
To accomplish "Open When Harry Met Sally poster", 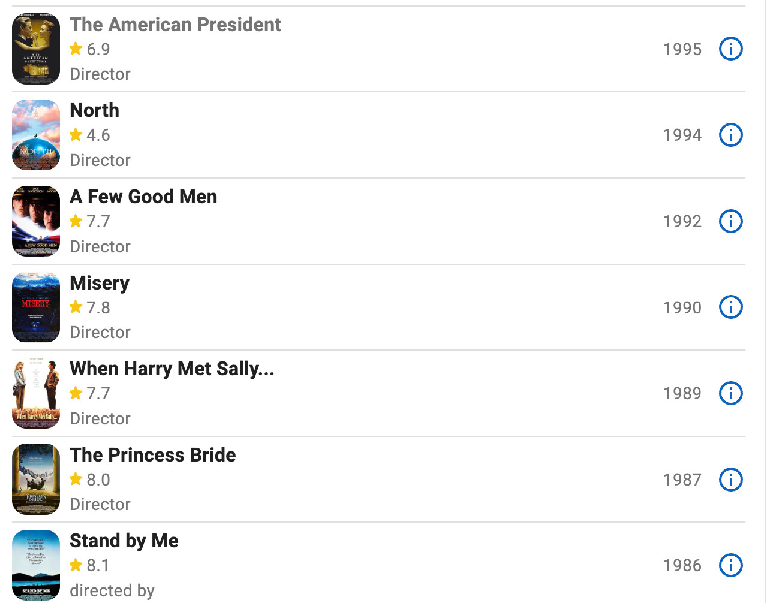I will [36, 393].
